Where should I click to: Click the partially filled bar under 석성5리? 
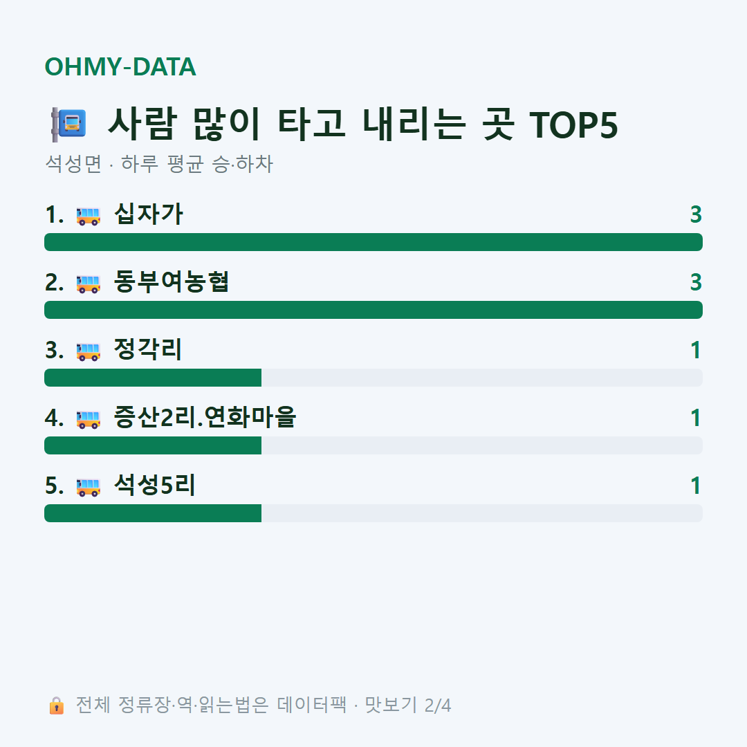(373, 513)
